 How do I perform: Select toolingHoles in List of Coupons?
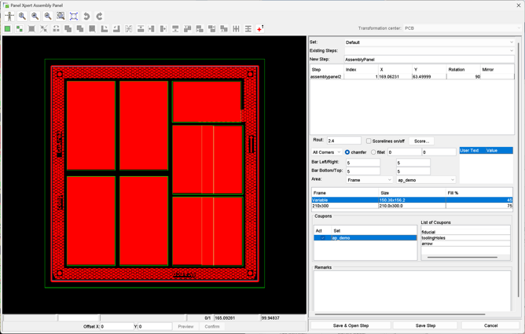click(x=433, y=238)
